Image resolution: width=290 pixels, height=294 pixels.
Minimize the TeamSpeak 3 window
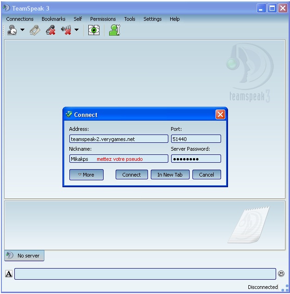pyautogui.click(x=261, y=8)
